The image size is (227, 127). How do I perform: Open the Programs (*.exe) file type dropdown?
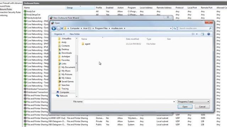pyautogui.click(x=194, y=102)
